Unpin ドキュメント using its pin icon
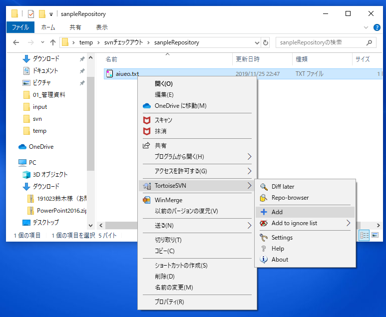386x317 pixels. [x=82, y=71]
